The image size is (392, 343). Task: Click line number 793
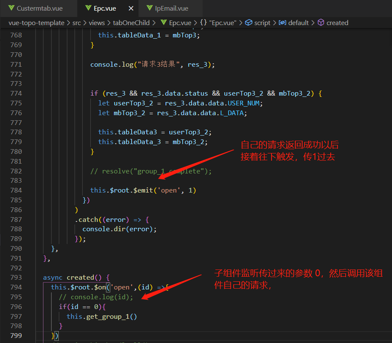16,278
